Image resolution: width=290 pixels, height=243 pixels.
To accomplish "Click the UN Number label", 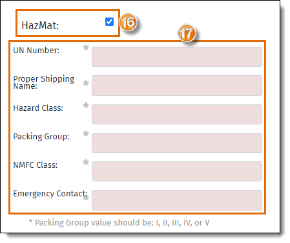I will (36, 51).
